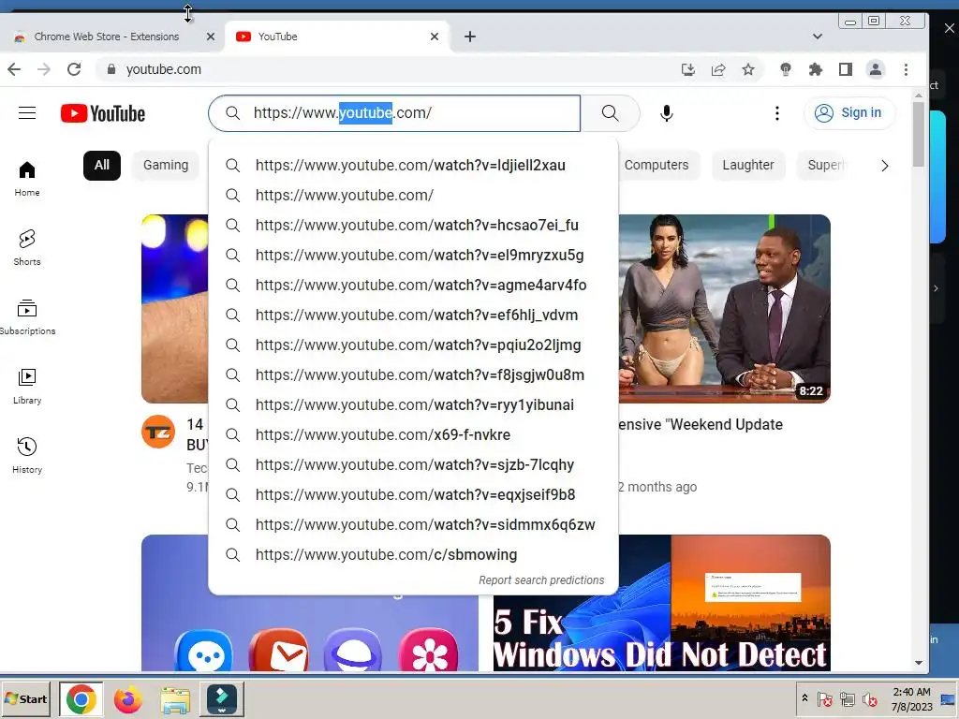Image resolution: width=959 pixels, height=719 pixels.
Task: Choose suggestion watch?v=sjzb-7lcqhy
Action: coord(413,464)
